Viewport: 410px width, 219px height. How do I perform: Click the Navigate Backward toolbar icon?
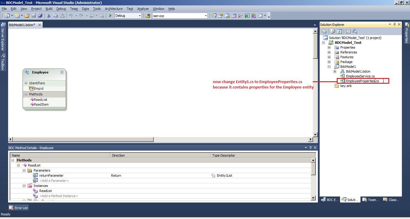pos(92,16)
